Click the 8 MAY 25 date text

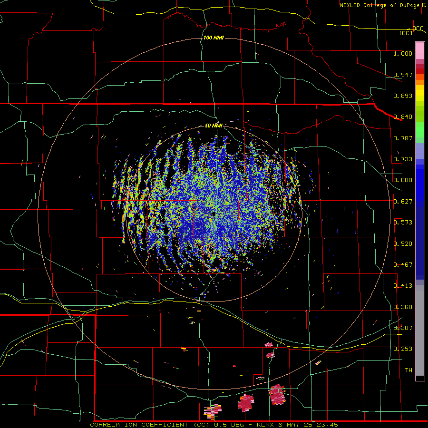pyautogui.click(x=296, y=425)
